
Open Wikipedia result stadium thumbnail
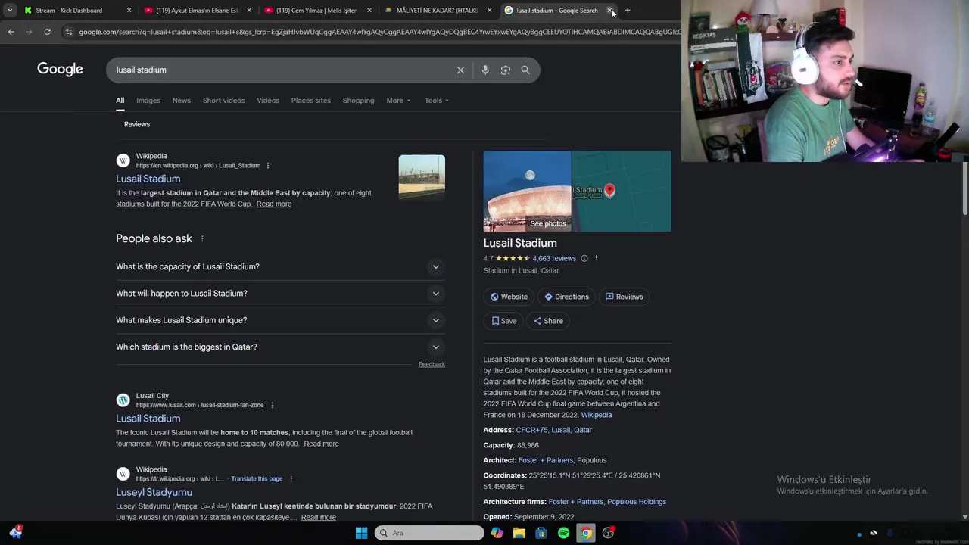click(422, 177)
